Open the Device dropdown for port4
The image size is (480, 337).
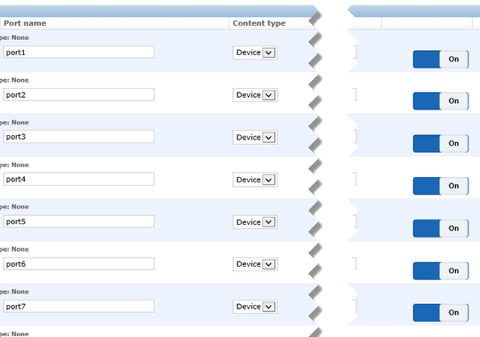click(255, 180)
